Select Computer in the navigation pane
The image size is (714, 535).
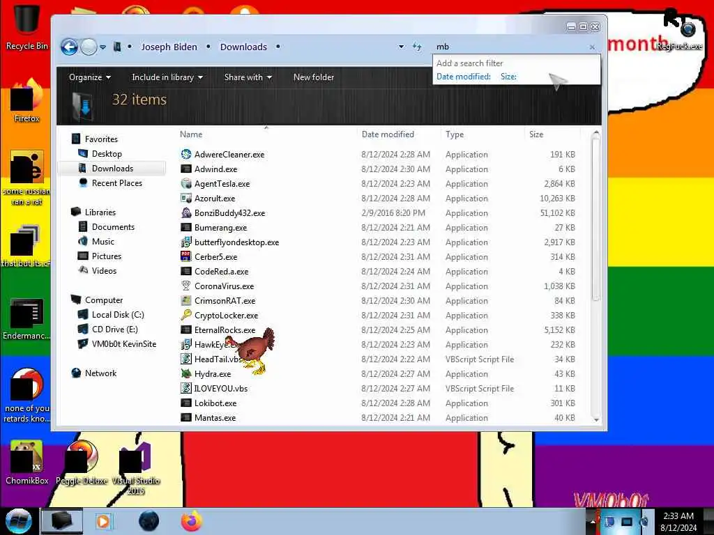pos(104,300)
